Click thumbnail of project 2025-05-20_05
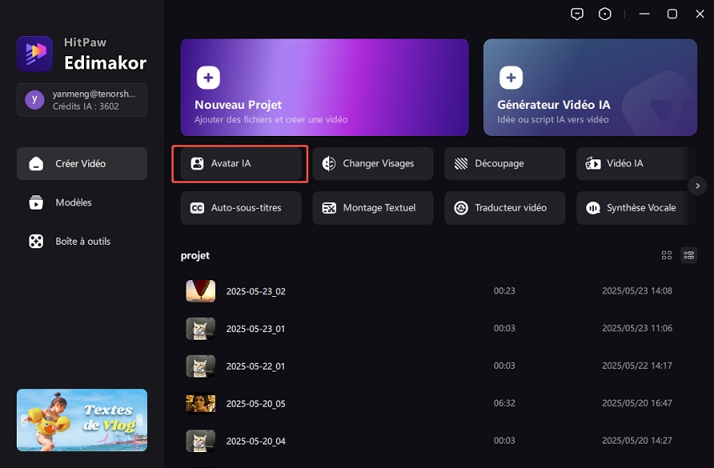The image size is (714, 468). [x=201, y=403]
